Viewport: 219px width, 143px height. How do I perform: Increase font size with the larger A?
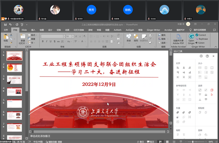76,36
